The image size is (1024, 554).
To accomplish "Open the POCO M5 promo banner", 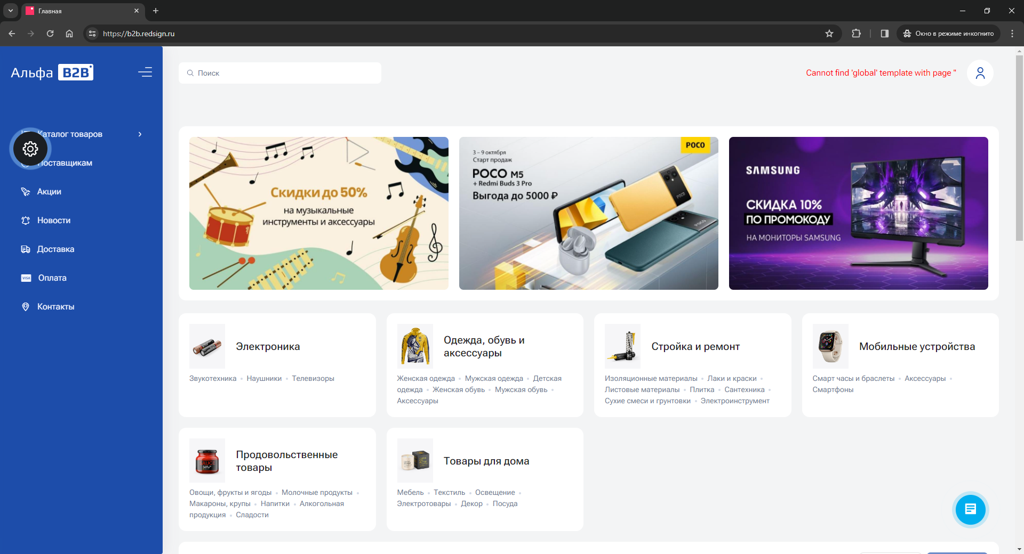I will click(x=589, y=213).
